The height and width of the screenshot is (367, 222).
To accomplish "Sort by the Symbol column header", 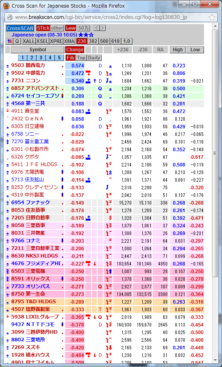I will click(x=38, y=50).
